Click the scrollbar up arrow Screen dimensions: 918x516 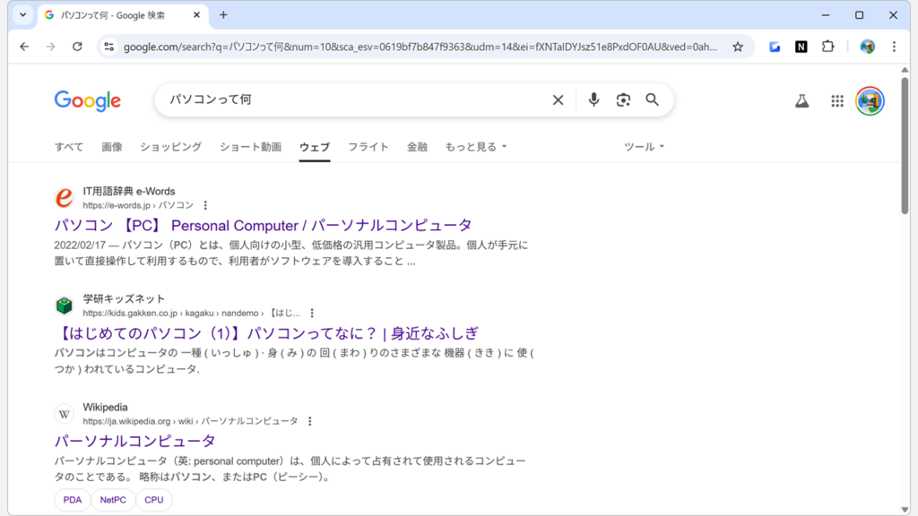(905, 70)
